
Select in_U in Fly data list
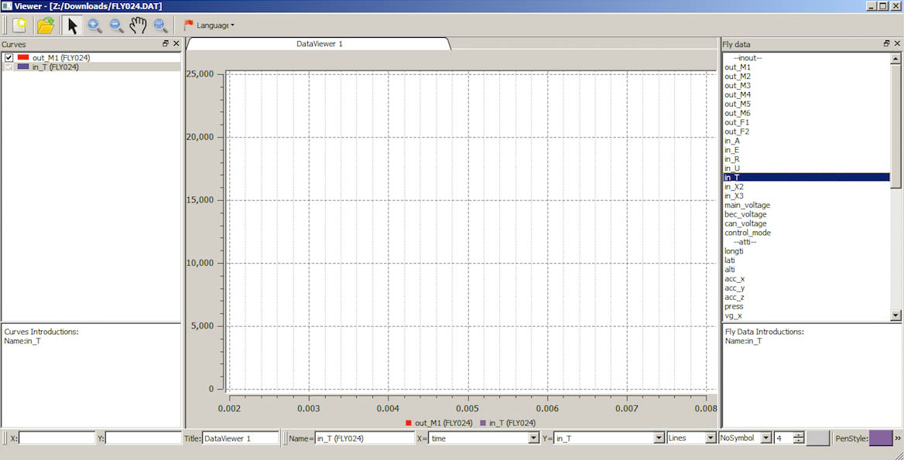point(806,168)
